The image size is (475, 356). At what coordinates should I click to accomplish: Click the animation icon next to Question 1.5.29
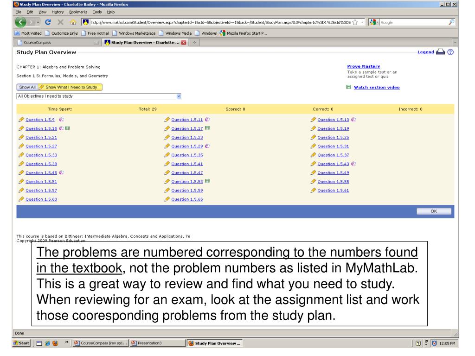(207, 146)
